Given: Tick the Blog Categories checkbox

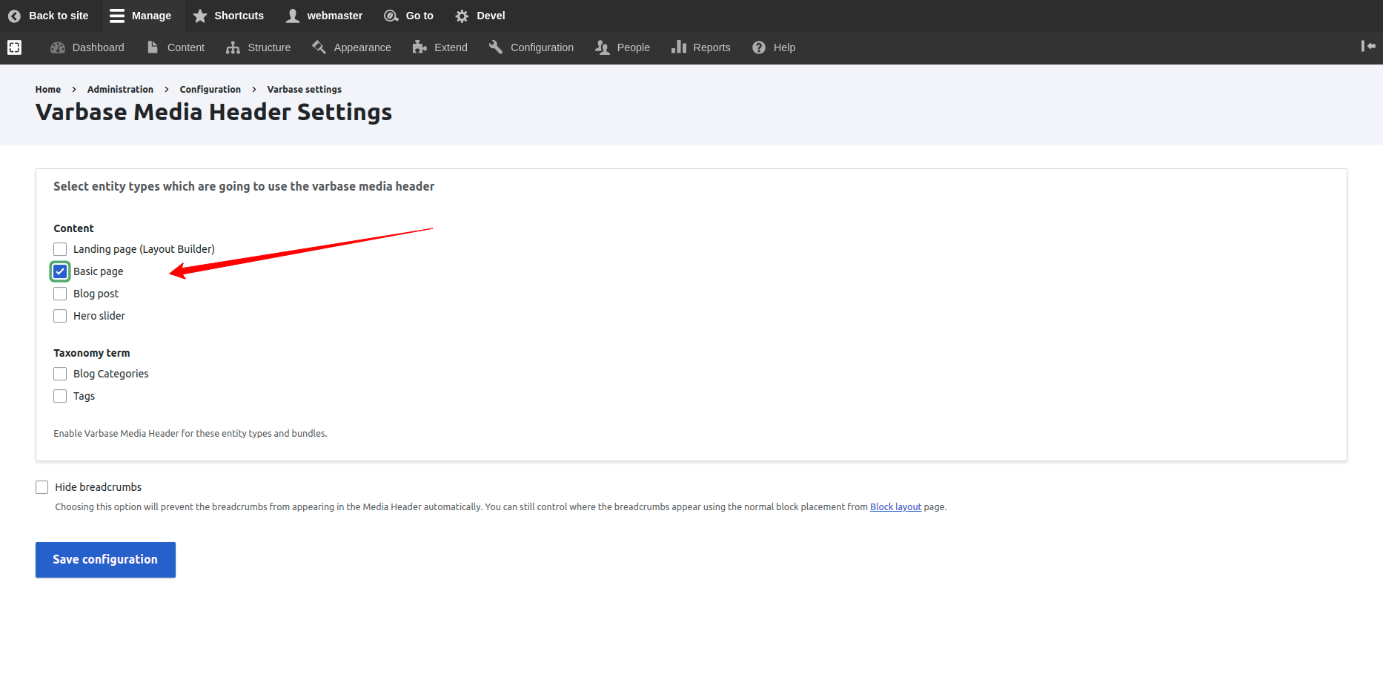Looking at the screenshot, I should [x=60, y=374].
